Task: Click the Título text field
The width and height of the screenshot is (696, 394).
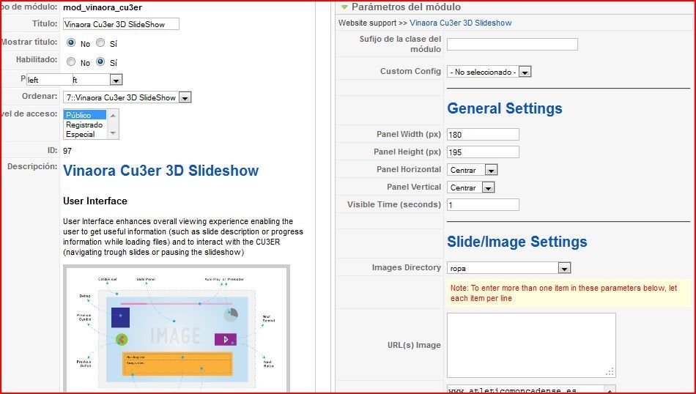Action: (121, 24)
